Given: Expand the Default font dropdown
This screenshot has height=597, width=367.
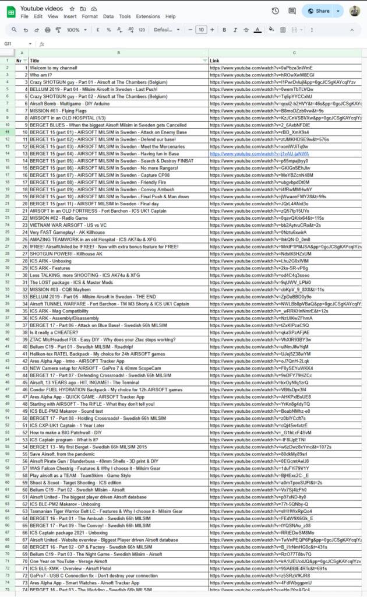Looking at the screenshot, I should coord(167,30).
